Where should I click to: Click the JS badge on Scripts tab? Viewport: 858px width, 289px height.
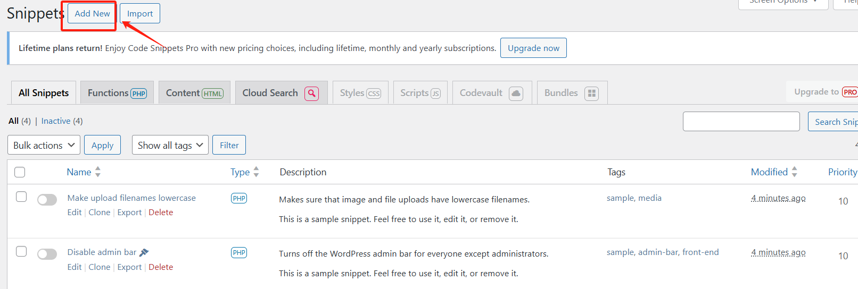pyautogui.click(x=435, y=94)
